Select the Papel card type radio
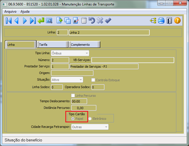The image size is (189, 146). click(73, 119)
